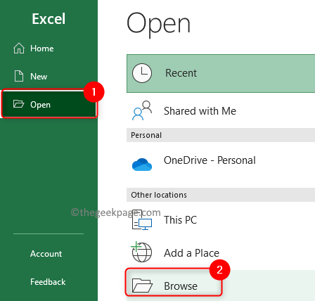Screen dimensions: 315x301
Task: Select This PC location
Action: (x=221, y=219)
